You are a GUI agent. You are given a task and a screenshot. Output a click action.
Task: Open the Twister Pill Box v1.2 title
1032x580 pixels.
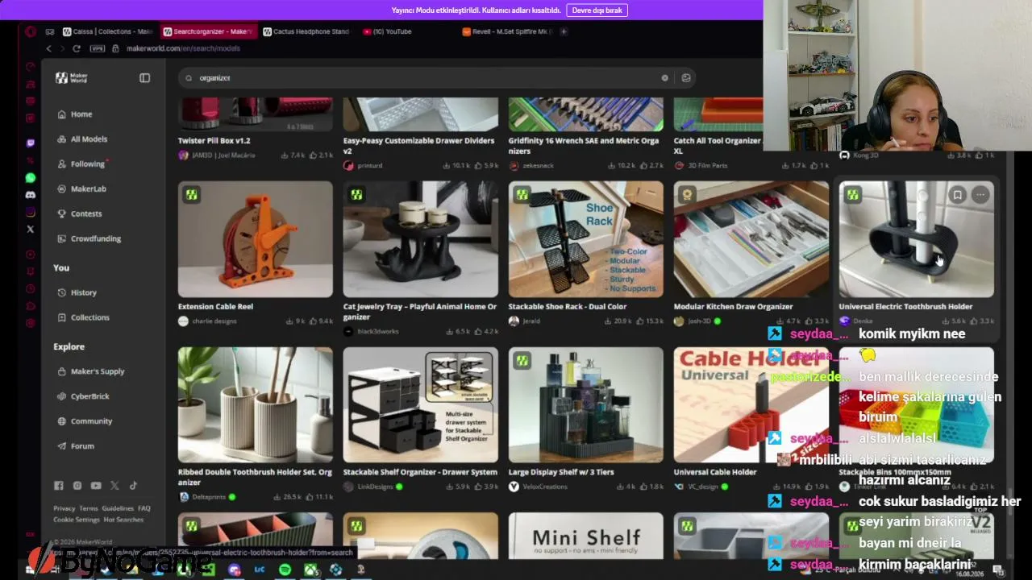[214, 141]
